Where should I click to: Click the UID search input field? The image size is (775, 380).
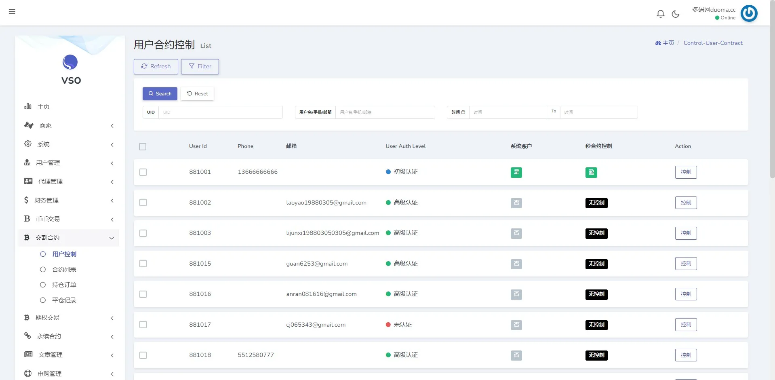[220, 112]
